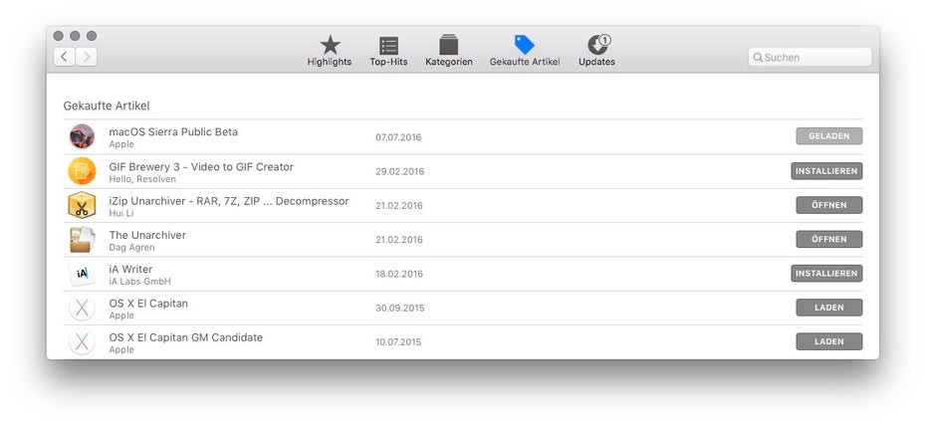The width and height of the screenshot is (926, 426).
Task: Select GIF Brewery 3 - Video to GIF Creator
Action: (x=201, y=167)
